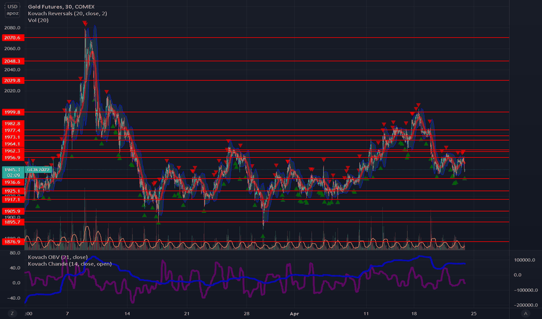This screenshot has height=319, width=542.
Task: Select the Gold Futures, 30, COMEX title
Action: tap(61, 6)
